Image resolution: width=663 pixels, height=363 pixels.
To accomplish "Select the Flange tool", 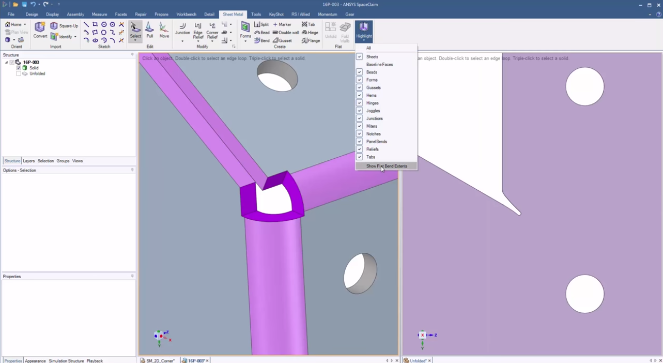I will (x=311, y=40).
